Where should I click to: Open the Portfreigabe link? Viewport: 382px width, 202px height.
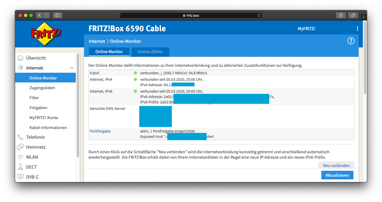click(100, 131)
